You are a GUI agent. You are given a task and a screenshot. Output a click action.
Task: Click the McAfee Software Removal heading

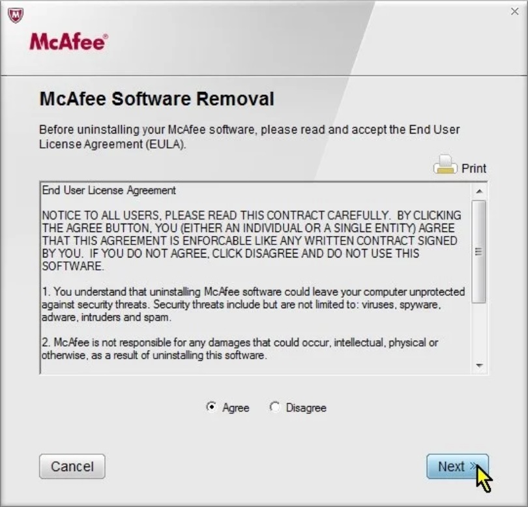click(157, 99)
